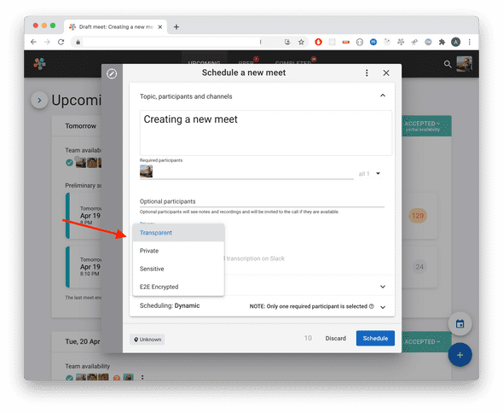
Task: Open a new browser tab
Action: tap(176, 27)
